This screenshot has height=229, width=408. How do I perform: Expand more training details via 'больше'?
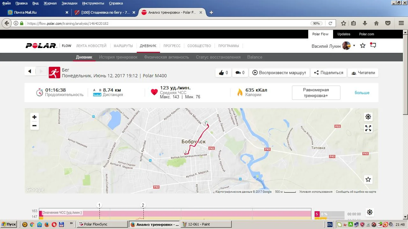pyautogui.click(x=362, y=93)
